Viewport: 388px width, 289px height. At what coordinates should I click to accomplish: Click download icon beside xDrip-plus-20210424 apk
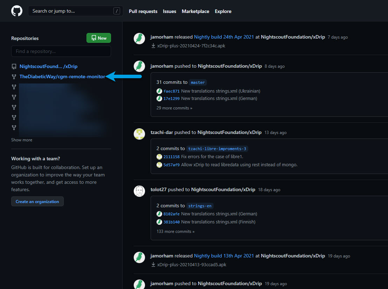153,46
